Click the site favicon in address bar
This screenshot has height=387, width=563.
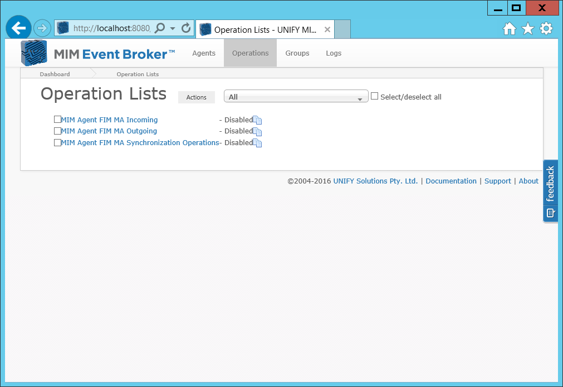[x=63, y=28]
